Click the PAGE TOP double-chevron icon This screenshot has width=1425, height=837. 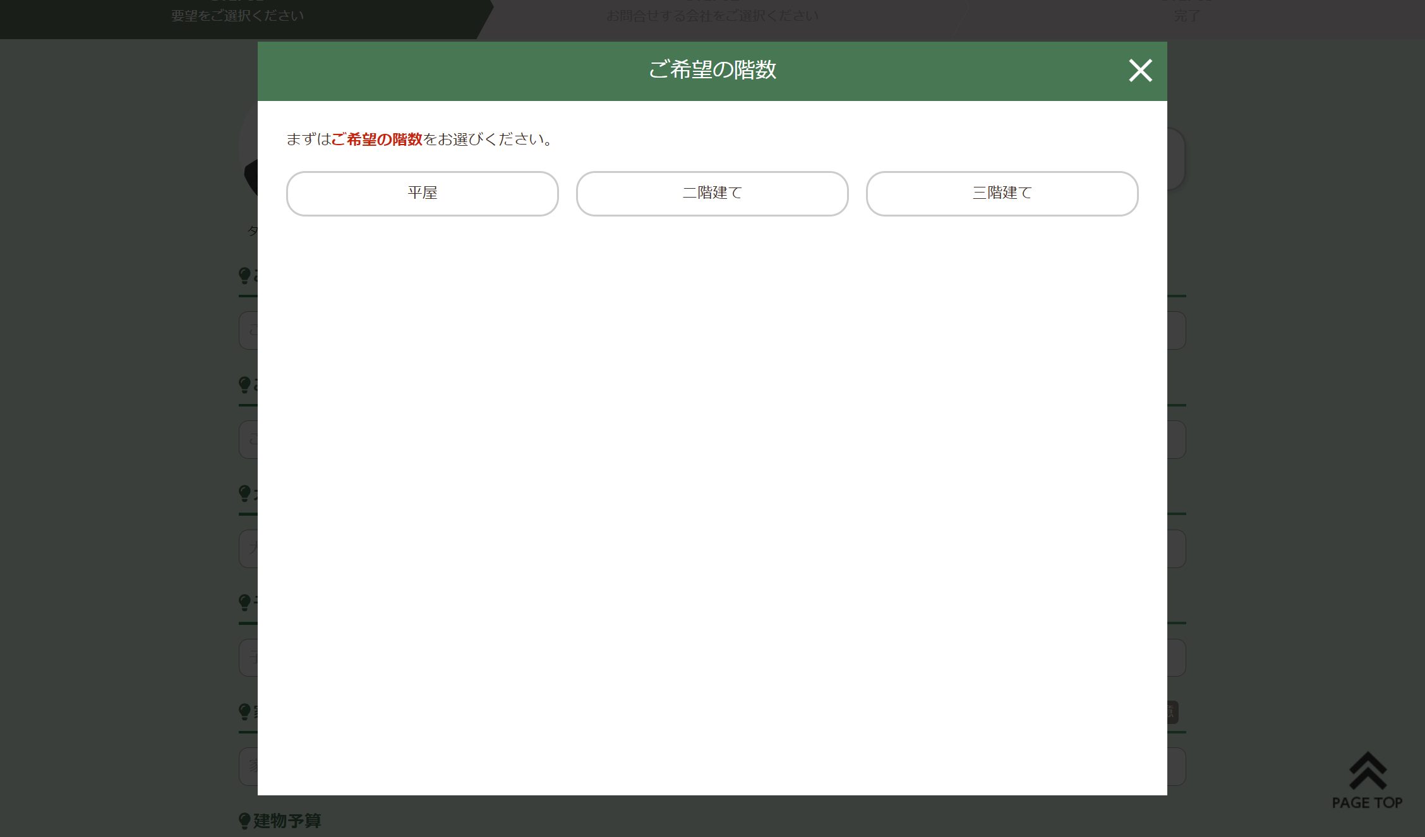coord(1368,771)
